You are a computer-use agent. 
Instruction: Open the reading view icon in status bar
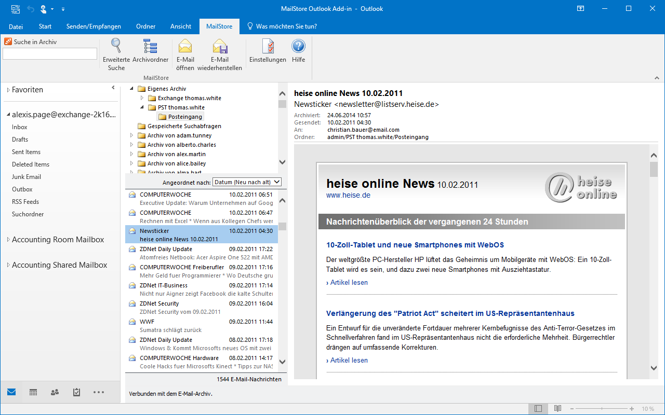coord(558,408)
